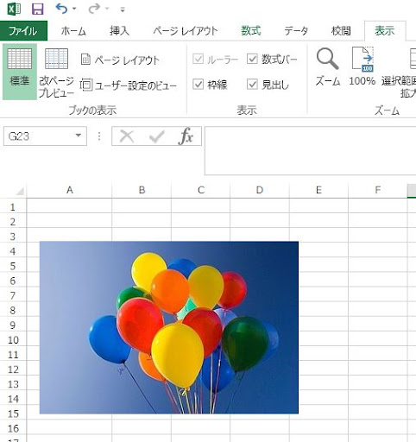Image resolution: width=416 pixels, height=442 pixels.
Task: Click the Redo arrow icon
Action: coord(94,9)
